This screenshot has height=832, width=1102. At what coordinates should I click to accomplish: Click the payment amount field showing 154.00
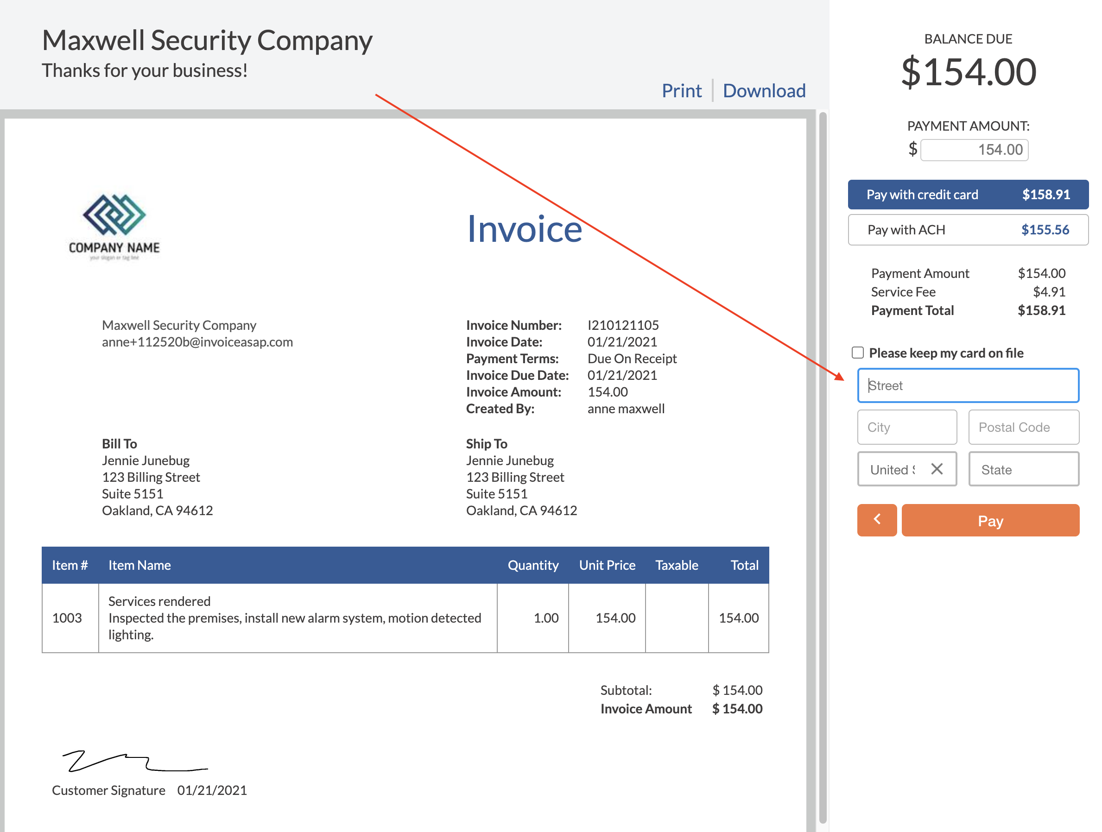(x=974, y=150)
